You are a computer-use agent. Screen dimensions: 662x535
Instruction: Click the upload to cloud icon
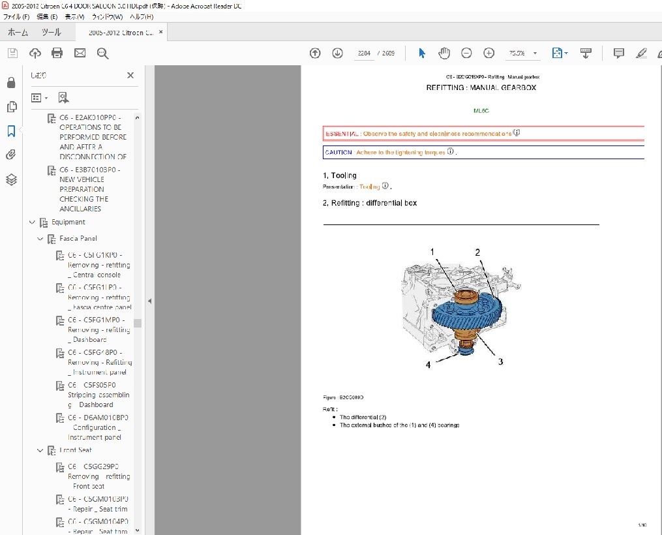35,53
